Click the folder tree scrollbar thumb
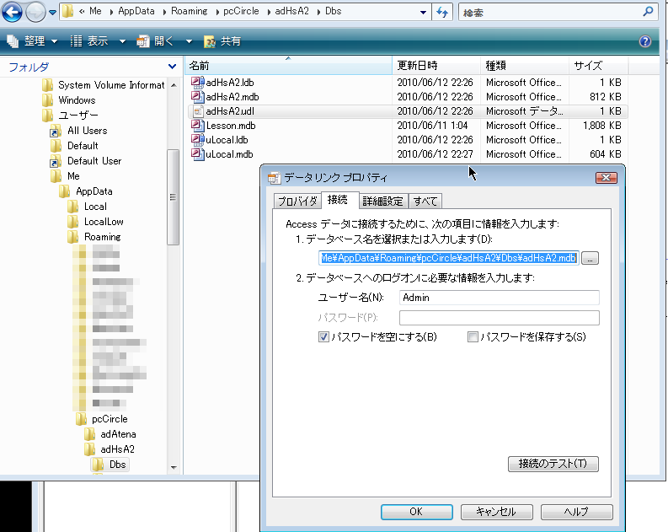Viewport: 668px width, 532px height. tap(173, 197)
